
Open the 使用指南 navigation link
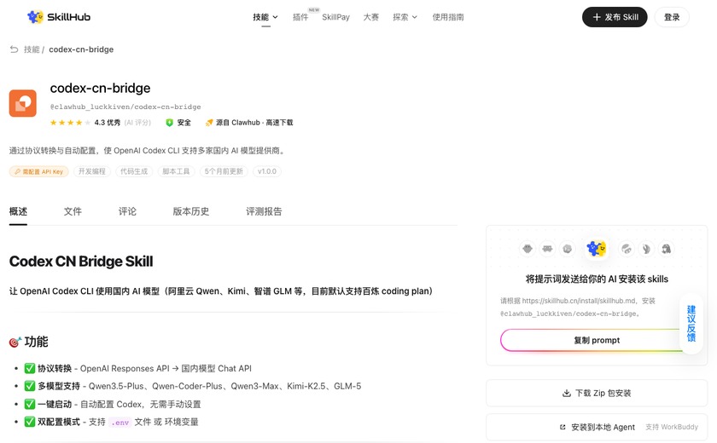[447, 17]
